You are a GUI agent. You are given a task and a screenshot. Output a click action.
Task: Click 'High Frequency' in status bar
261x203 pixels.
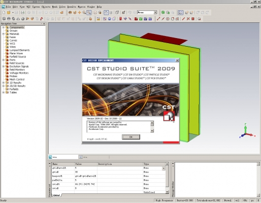click(164, 200)
